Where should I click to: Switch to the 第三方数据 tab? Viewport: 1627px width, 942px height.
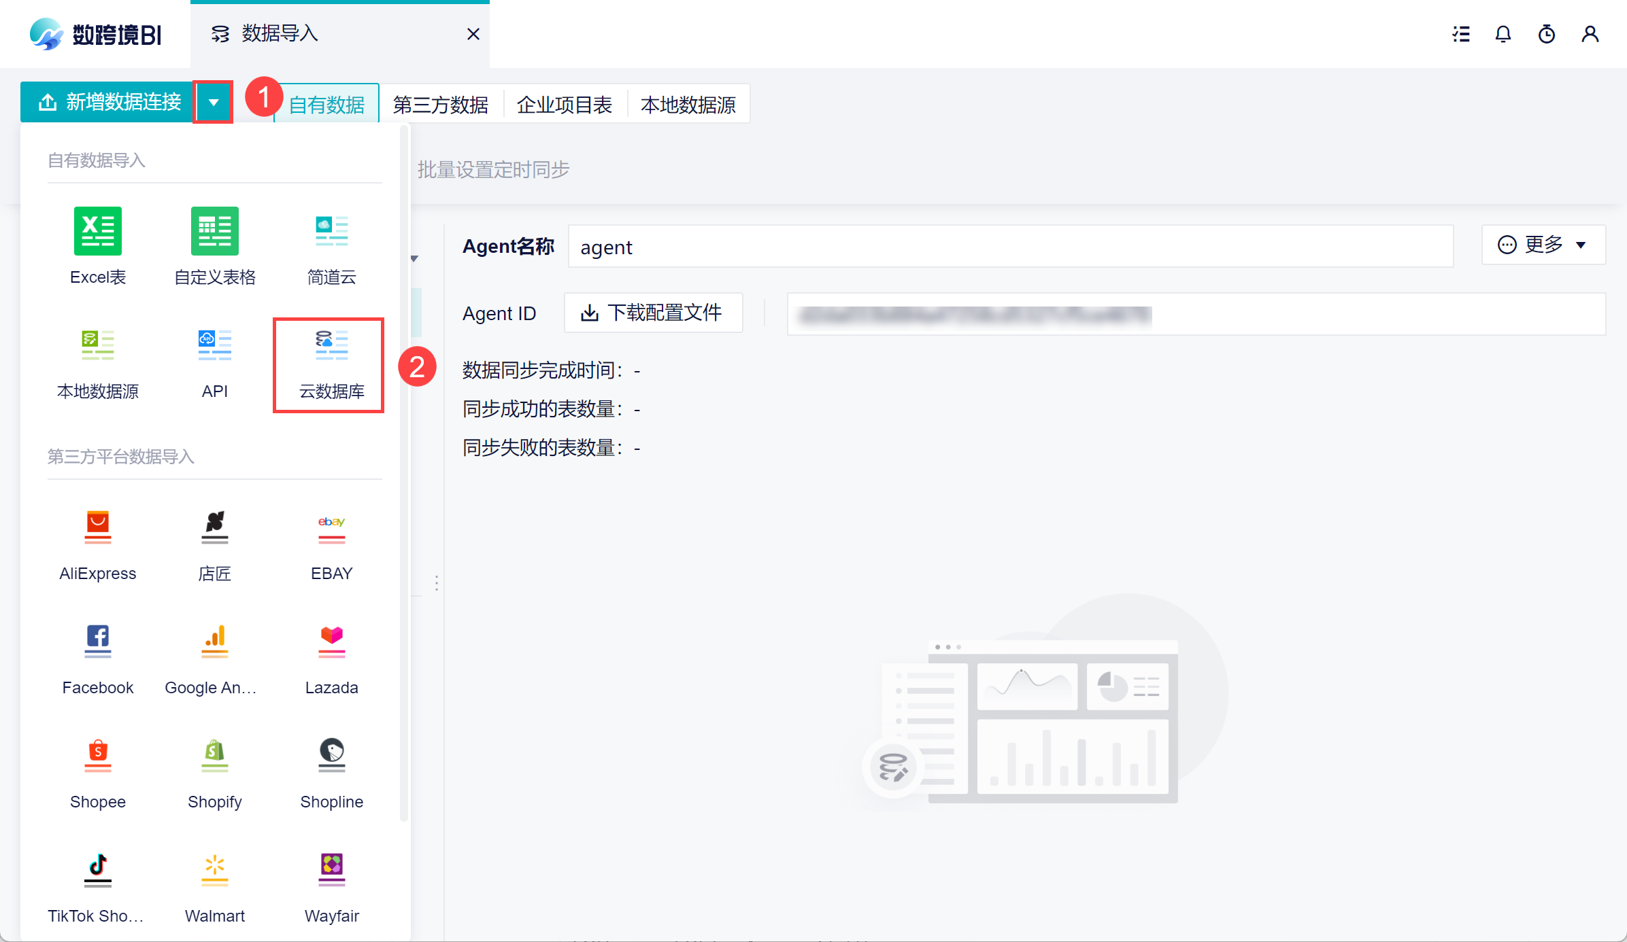coord(441,105)
